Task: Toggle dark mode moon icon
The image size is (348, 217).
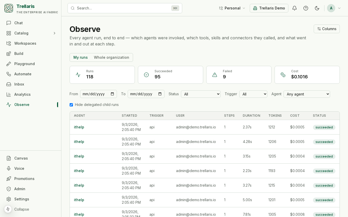Action: tap(317, 8)
